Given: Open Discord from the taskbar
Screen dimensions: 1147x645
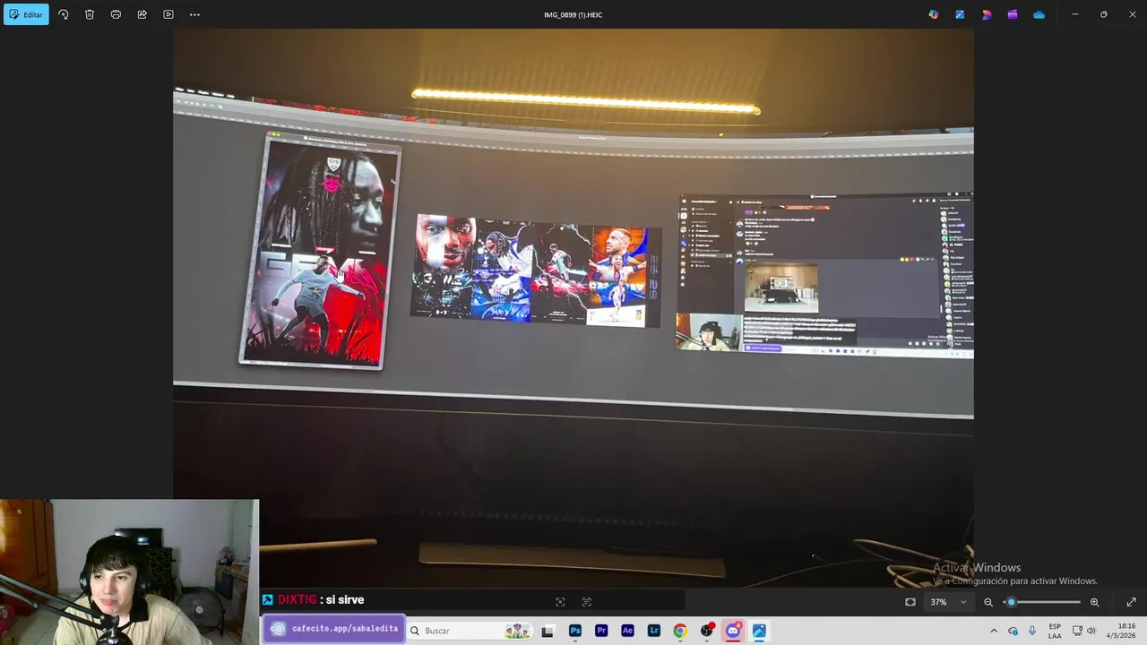Looking at the screenshot, I should click(733, 631).
